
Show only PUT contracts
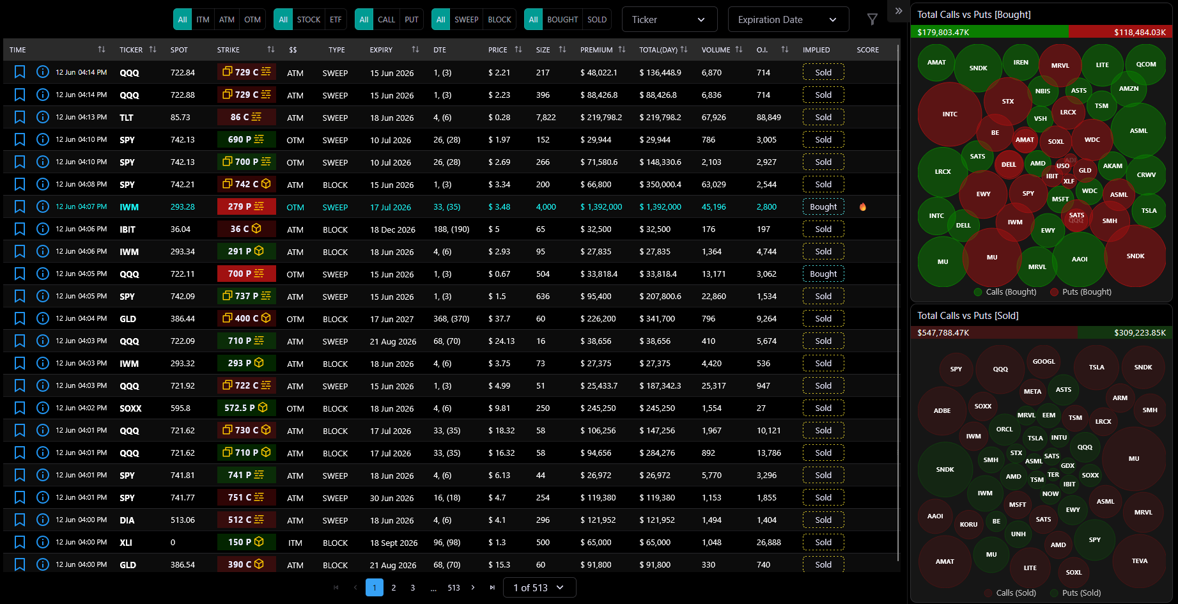412,19
